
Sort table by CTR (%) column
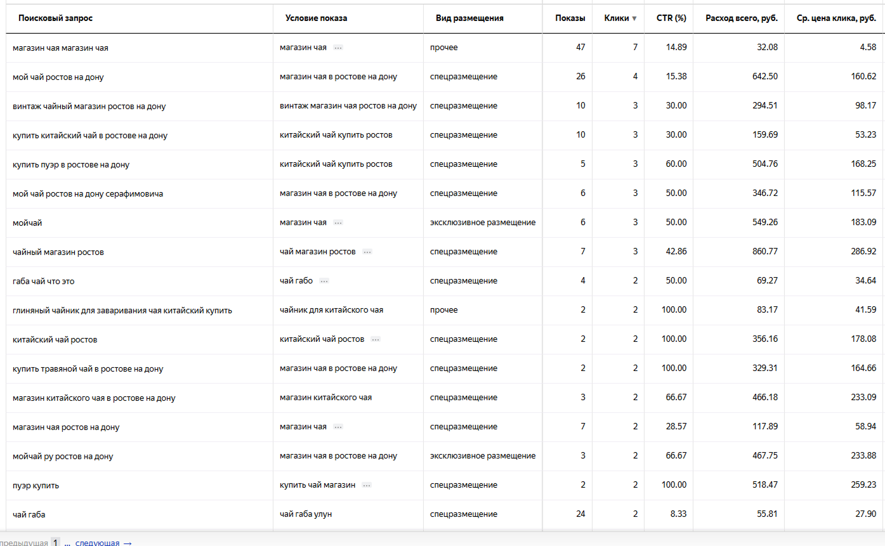(x=671, y=18)
